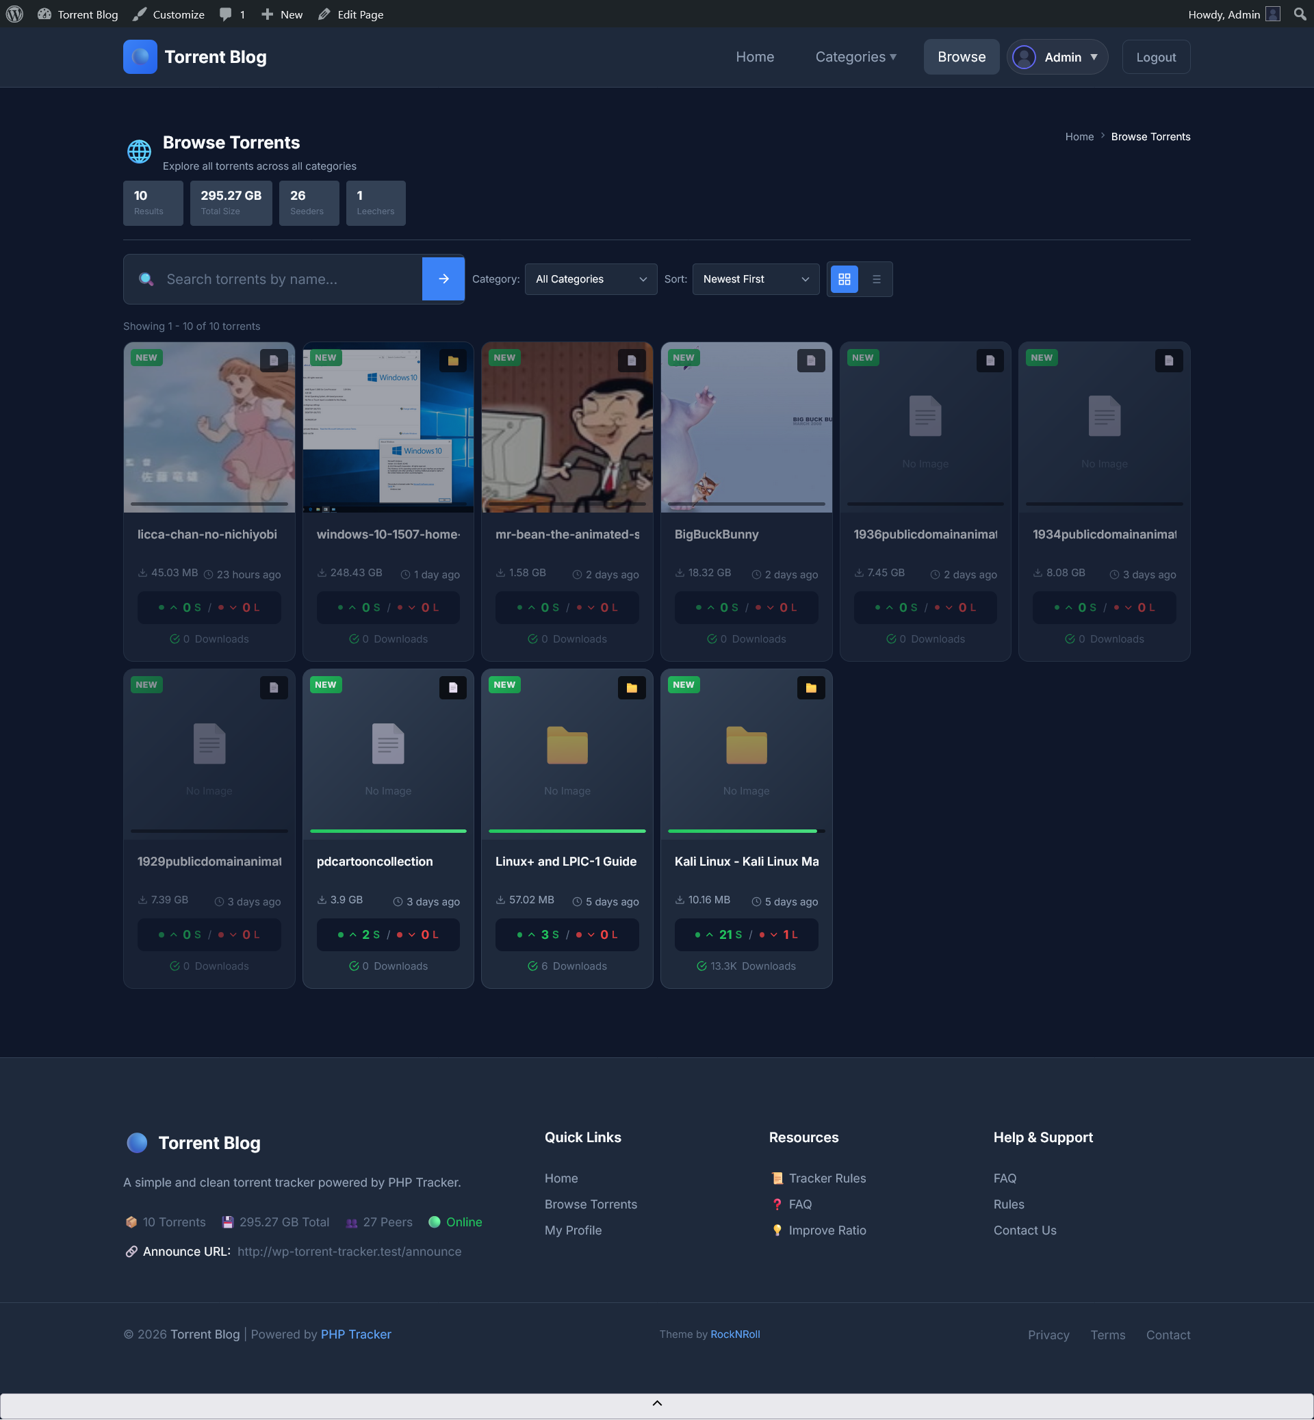Click file type icon on BigBuckBunny card
This screenshot has width=1314, height=1420.
[x=810, y=361]
